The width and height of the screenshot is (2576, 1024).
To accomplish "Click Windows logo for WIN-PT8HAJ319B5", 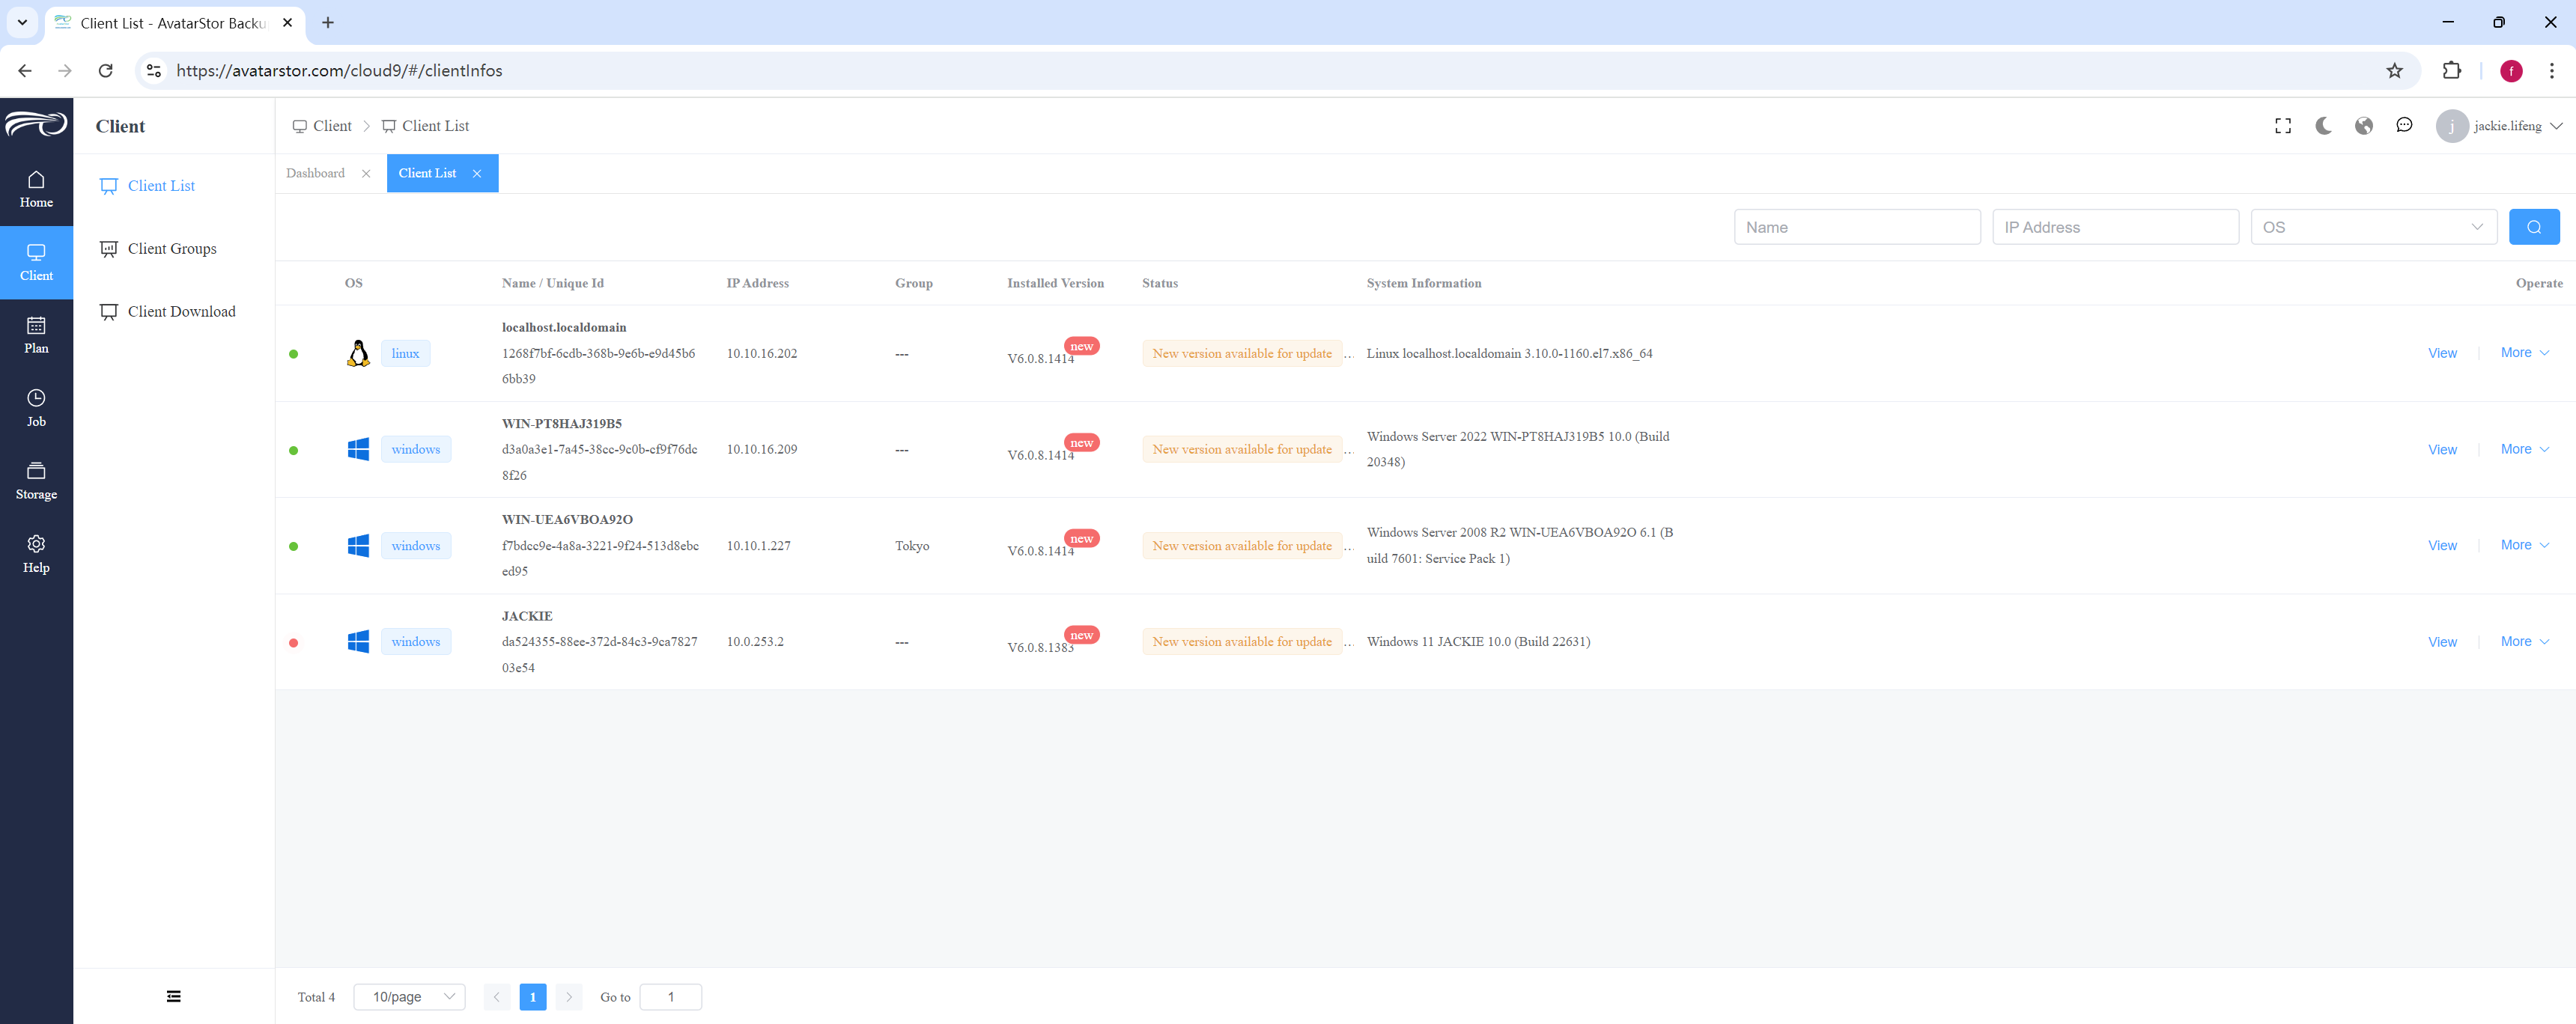I will (x=358, y=449).
